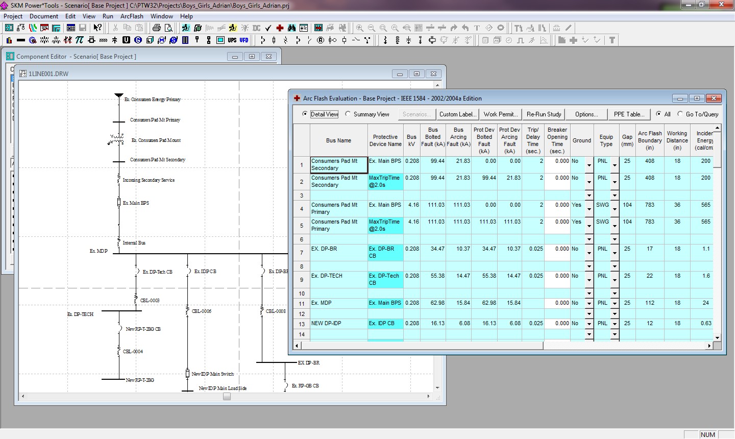The height and width of the screenshot is (439, 735).
Task: Open Equip Type dropdown in row 9
Action: [x=615, y=280]
